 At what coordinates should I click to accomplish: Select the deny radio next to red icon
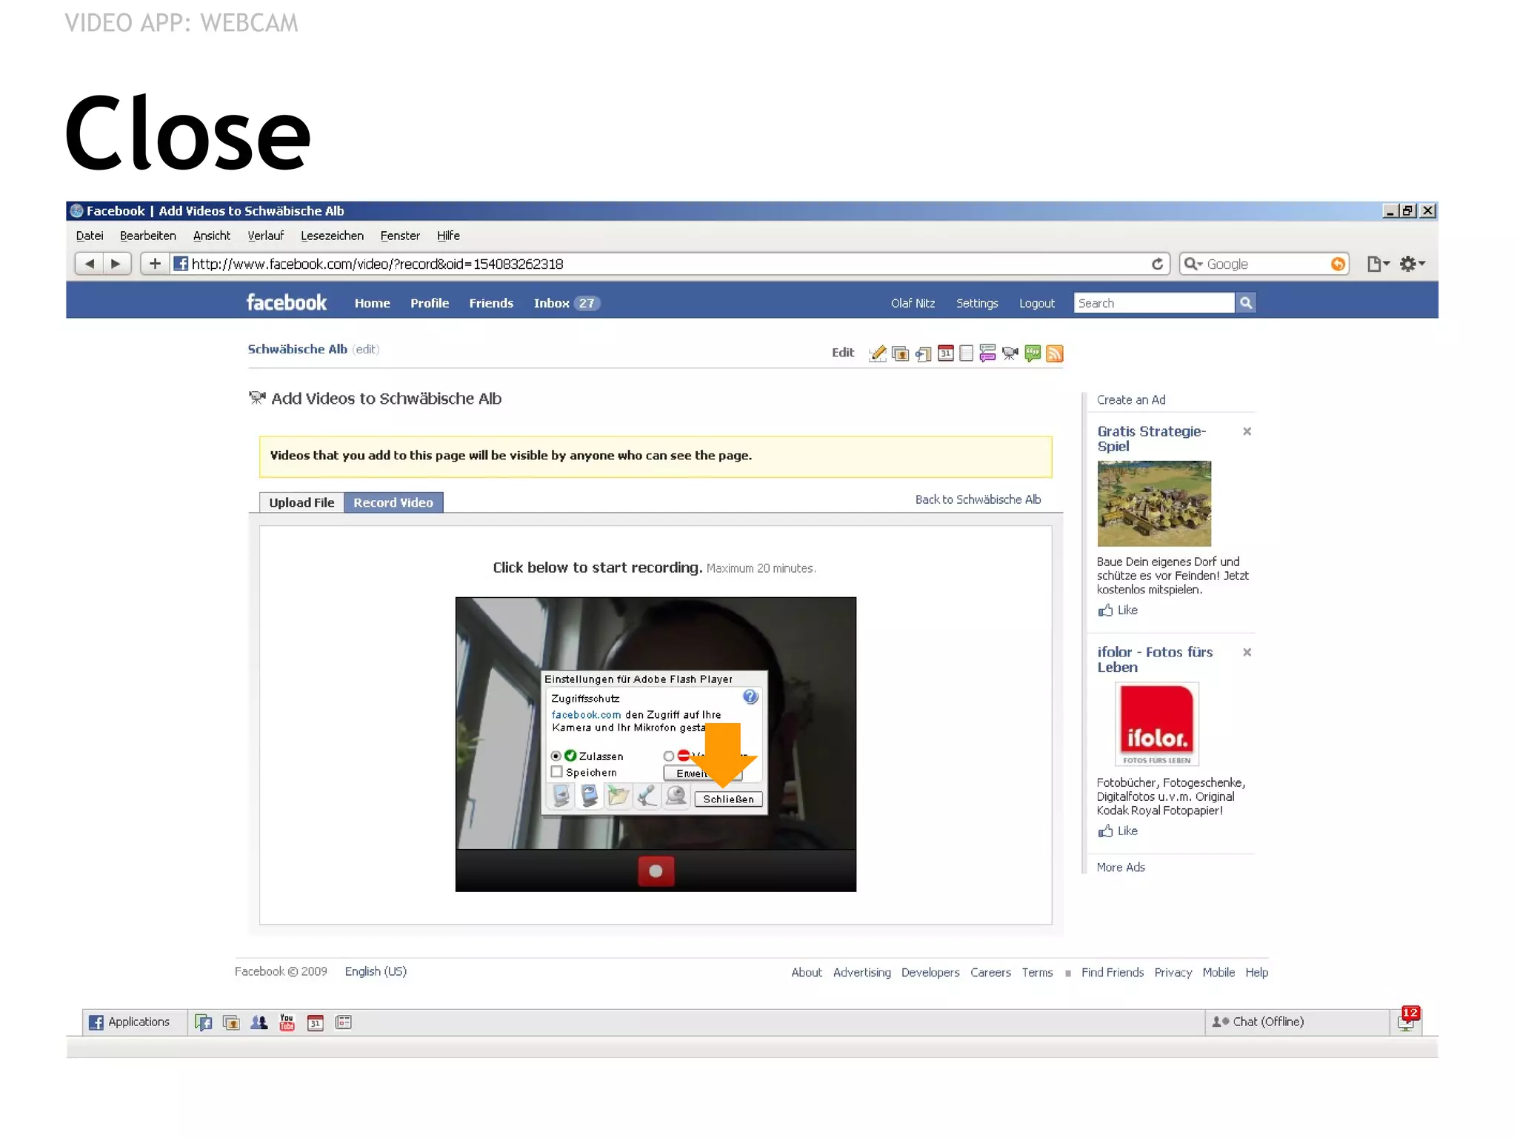coord(669,756)
